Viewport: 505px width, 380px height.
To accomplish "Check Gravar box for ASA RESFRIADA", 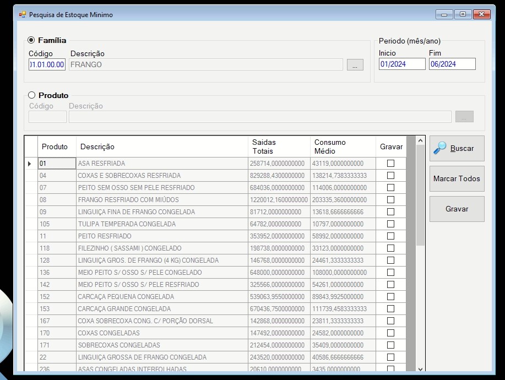I will pos(390,163).
